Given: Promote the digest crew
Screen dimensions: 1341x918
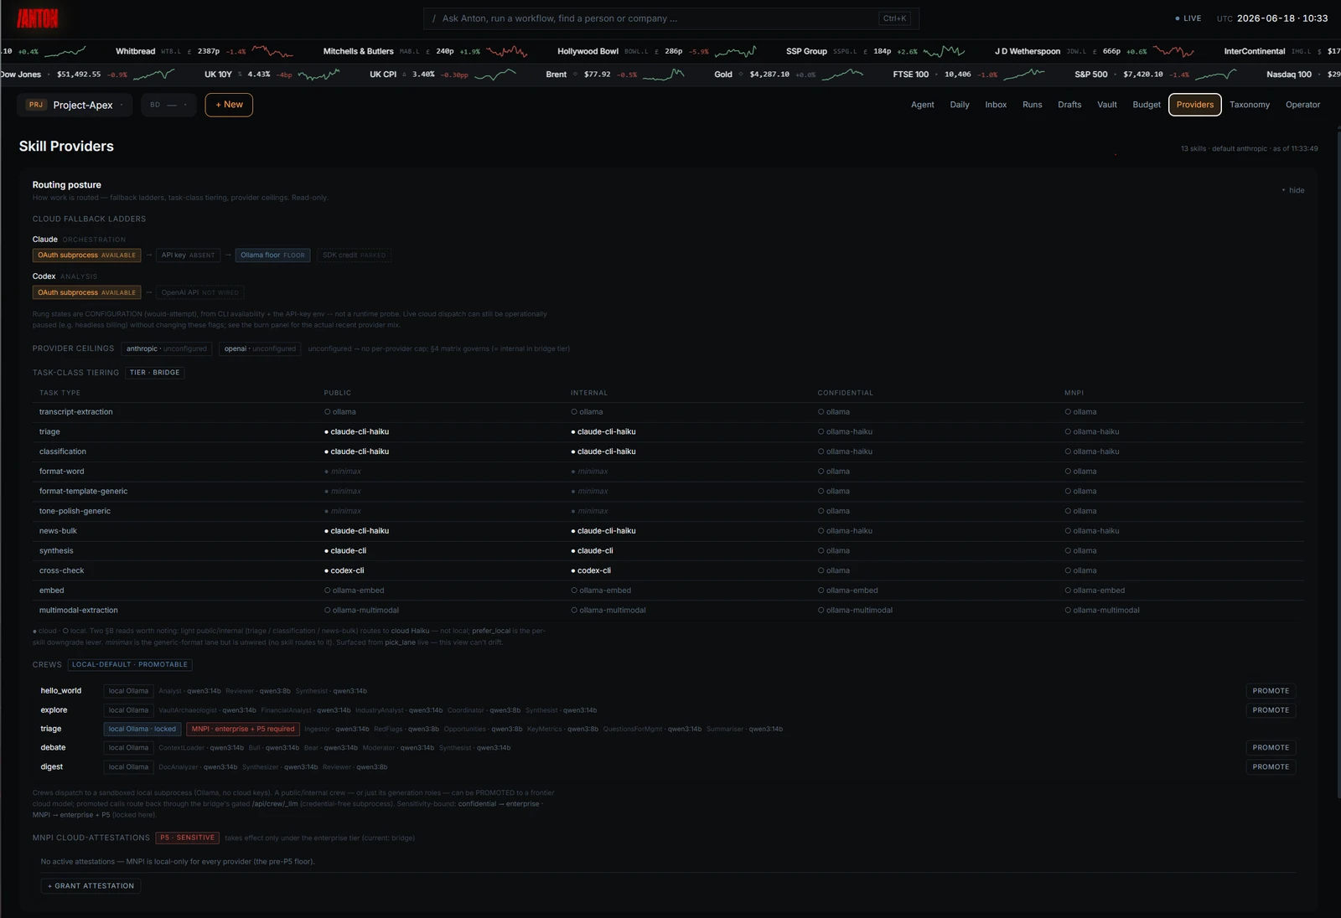Looking at the screenshot, I should click(x=1271, y=767).
